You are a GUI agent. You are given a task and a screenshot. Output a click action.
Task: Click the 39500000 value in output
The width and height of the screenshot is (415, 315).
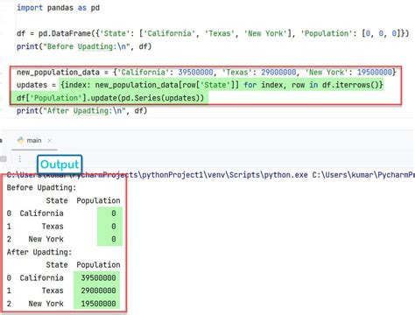point(98,278)
